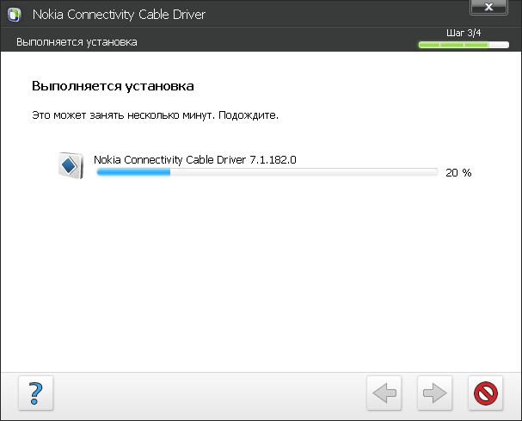Viewport: 522px width, 421px height.
Task: Click the back arrow button
Action: 384,393
